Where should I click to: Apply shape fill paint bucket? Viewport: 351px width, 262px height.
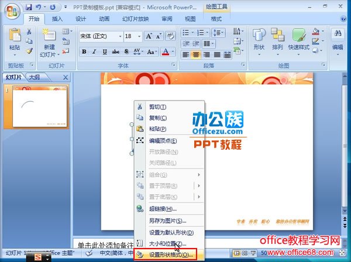(x=316, y=32)
